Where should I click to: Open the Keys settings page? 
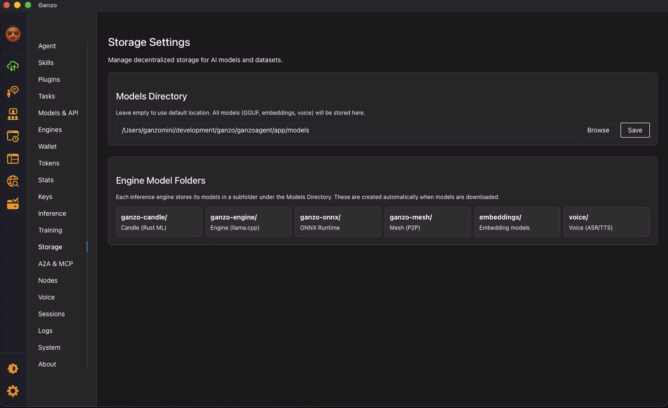click(45, 196)
